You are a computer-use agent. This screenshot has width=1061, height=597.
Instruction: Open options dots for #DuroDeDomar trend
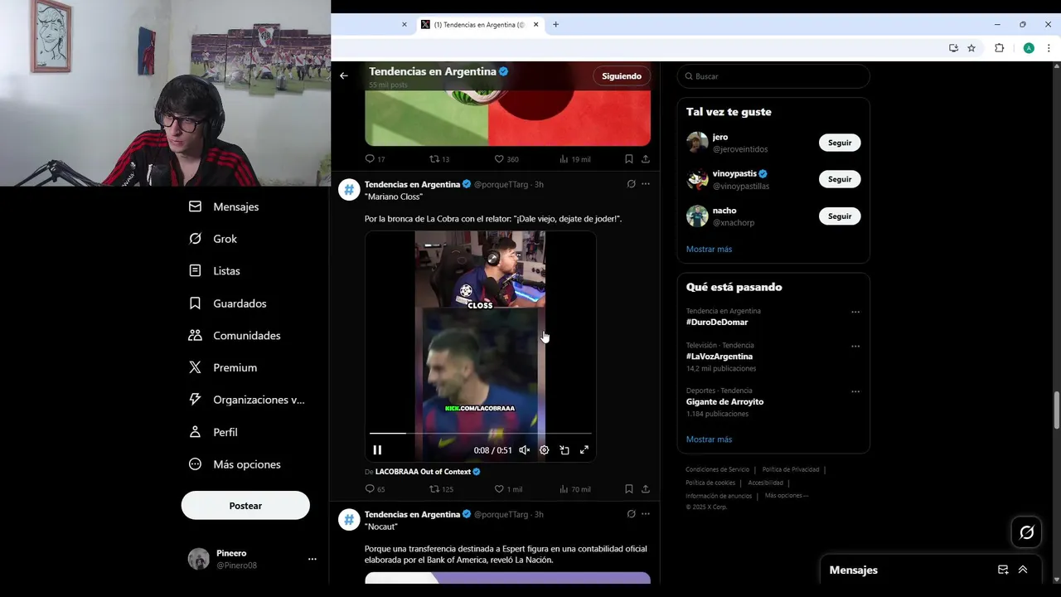pyautogui.click(x=855, y=313)
